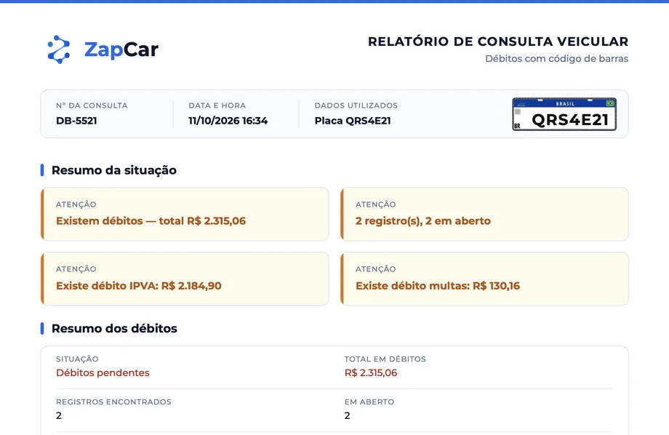Click the ZapCar logo icon

click(59, 49)
